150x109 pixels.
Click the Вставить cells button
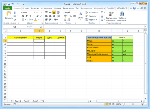tap(92, 12)
